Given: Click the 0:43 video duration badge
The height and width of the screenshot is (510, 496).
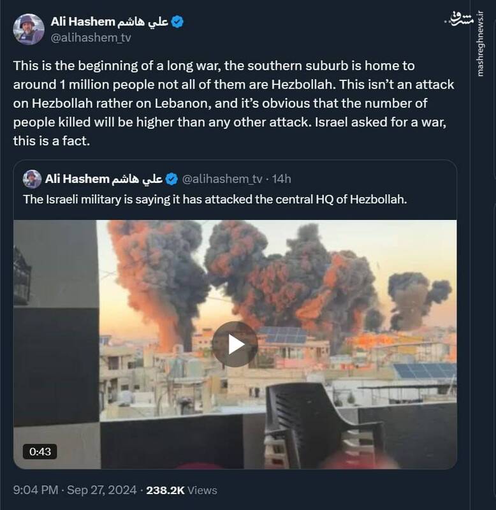Looking at the screenshot, I should (x=40, y=451).
